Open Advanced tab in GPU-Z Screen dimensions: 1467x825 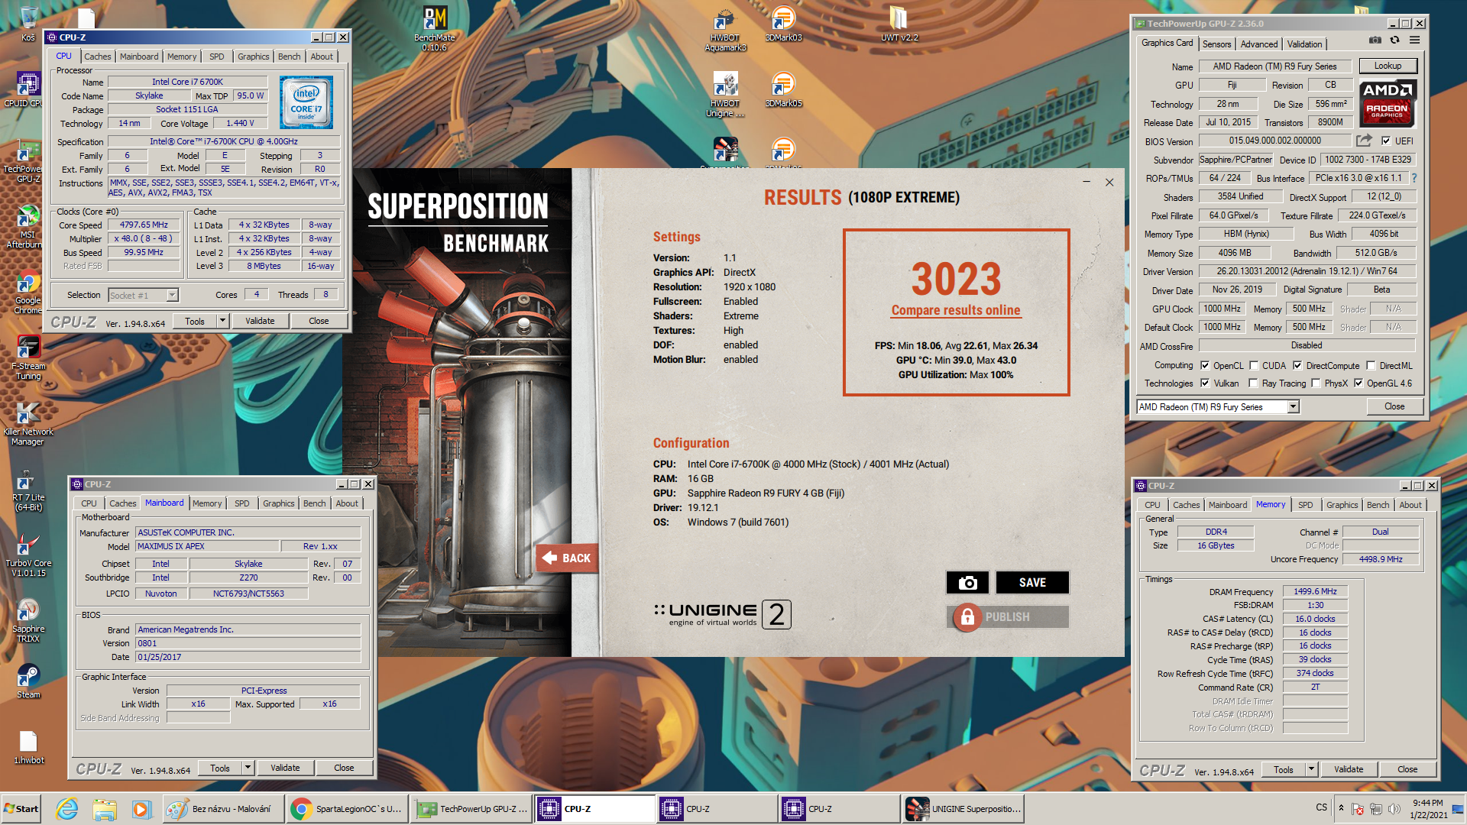click(1258, 44)
